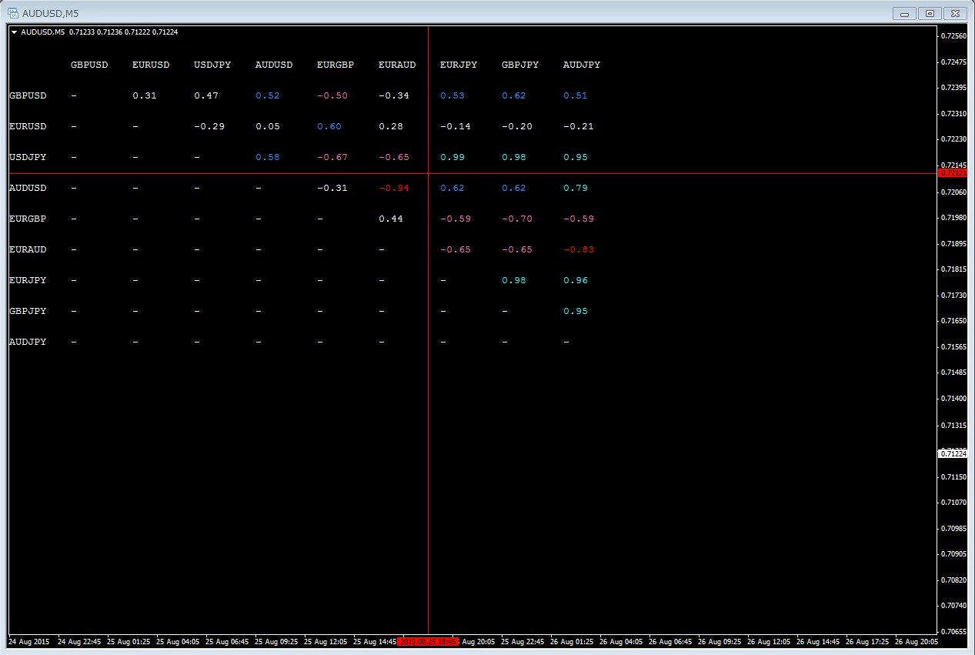Minimize the AUDUSD,M5 chart window

click(x=904, y=13)
